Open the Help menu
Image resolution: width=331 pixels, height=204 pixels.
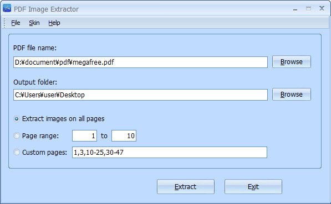click(54, 23)
